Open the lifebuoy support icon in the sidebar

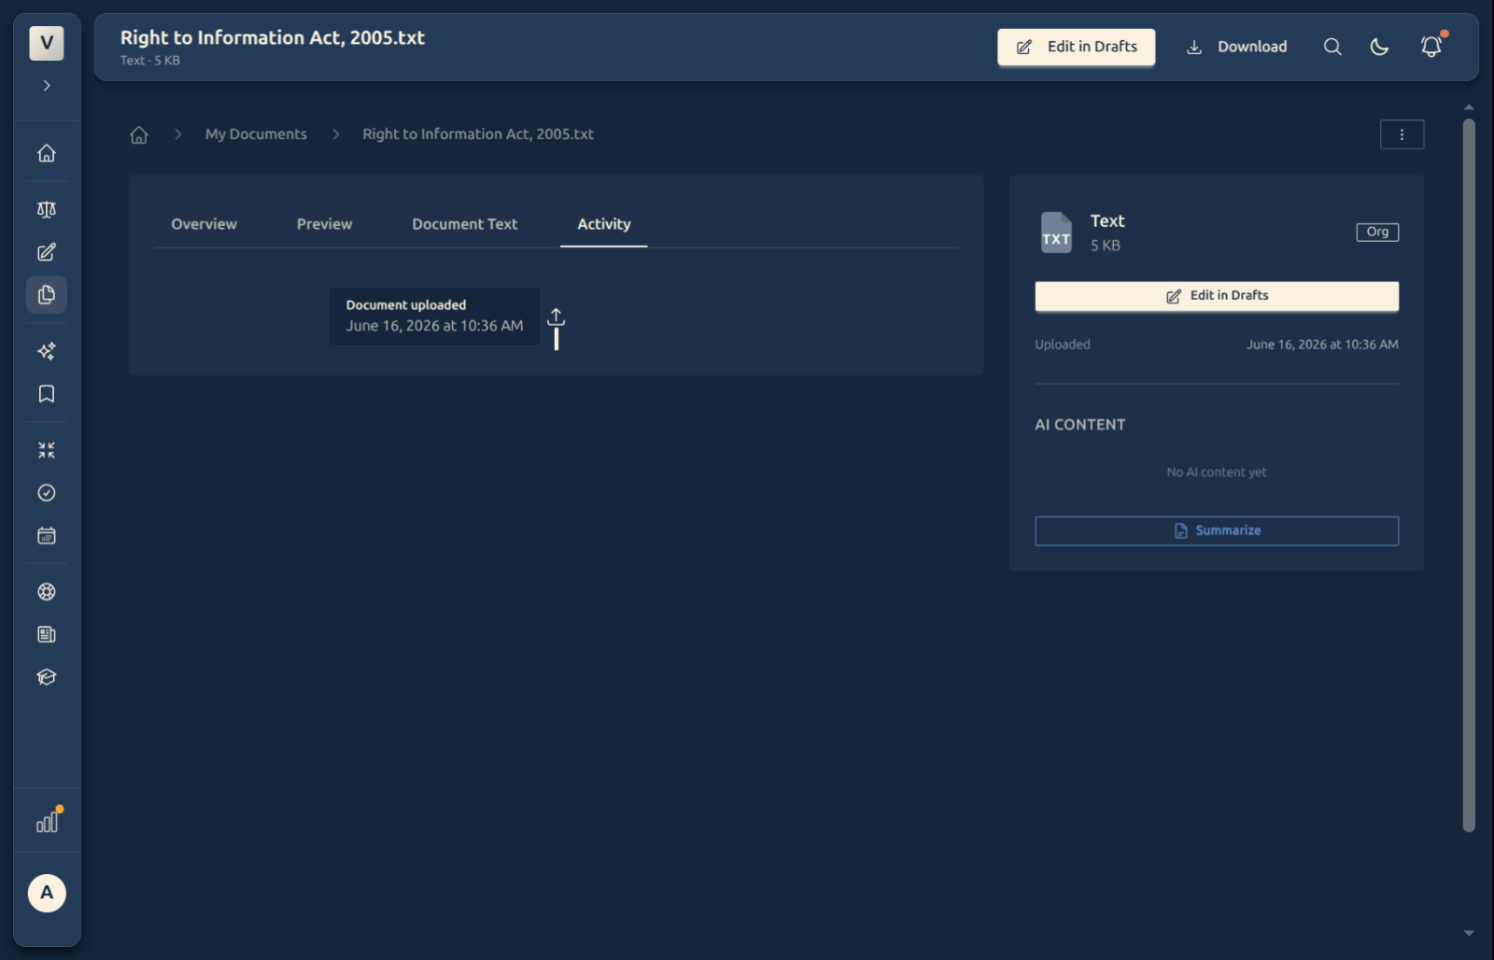(47, 592)
